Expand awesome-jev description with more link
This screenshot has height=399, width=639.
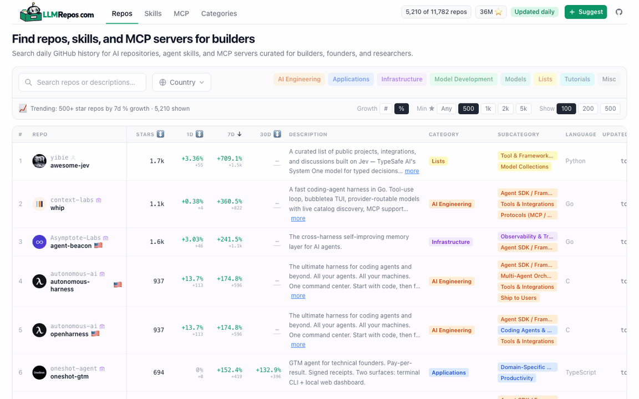click(412, 171)
